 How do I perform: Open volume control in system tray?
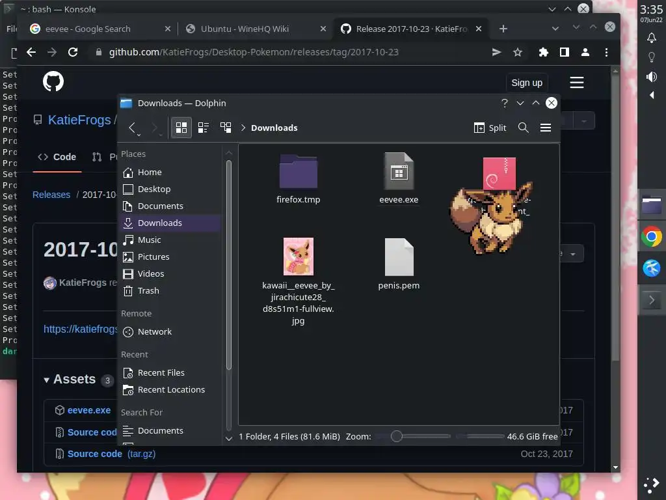click(652, 77)
